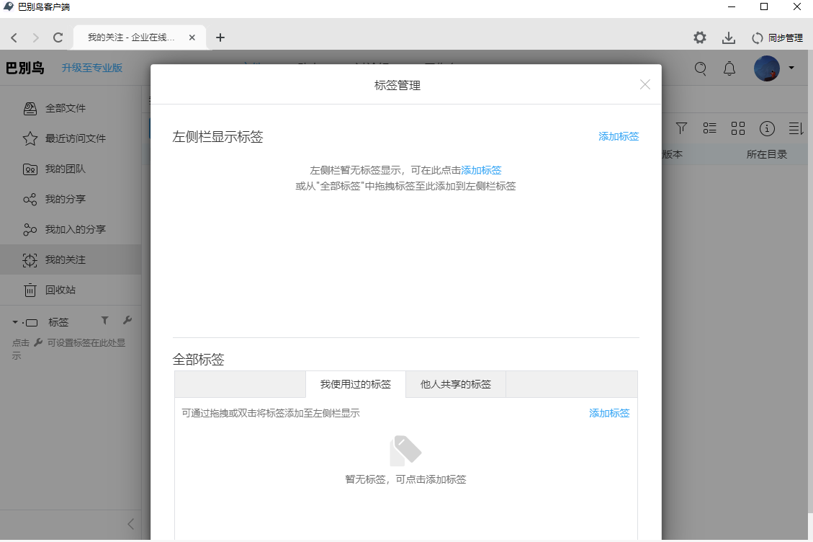Click 添加标签 link beside 左侧栏显示标签 heading
The width and height of the screenshot is (813, 542).
click(x=619, y=136)
